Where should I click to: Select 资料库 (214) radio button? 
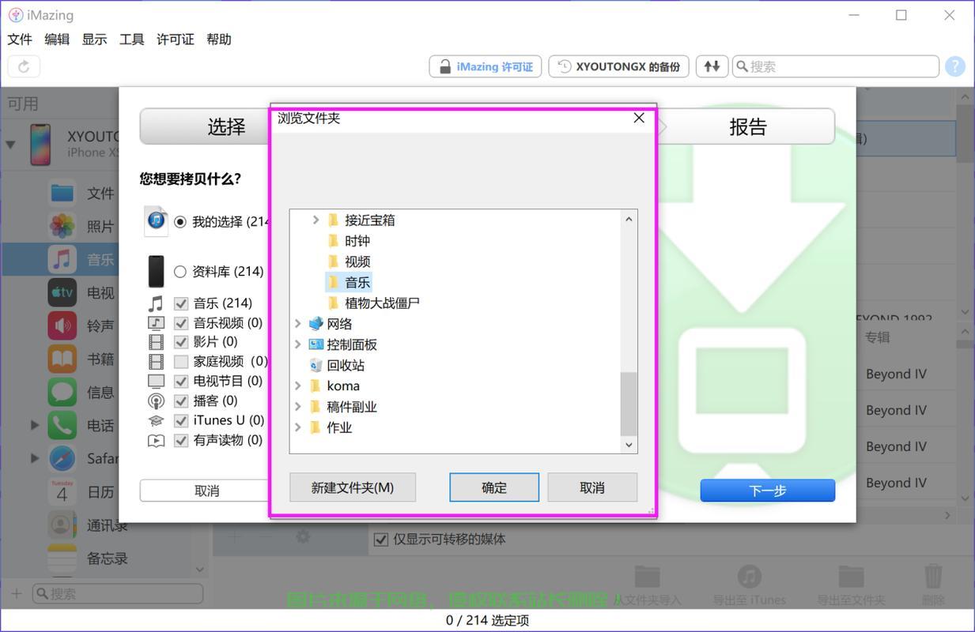click(x=180, y=272)
